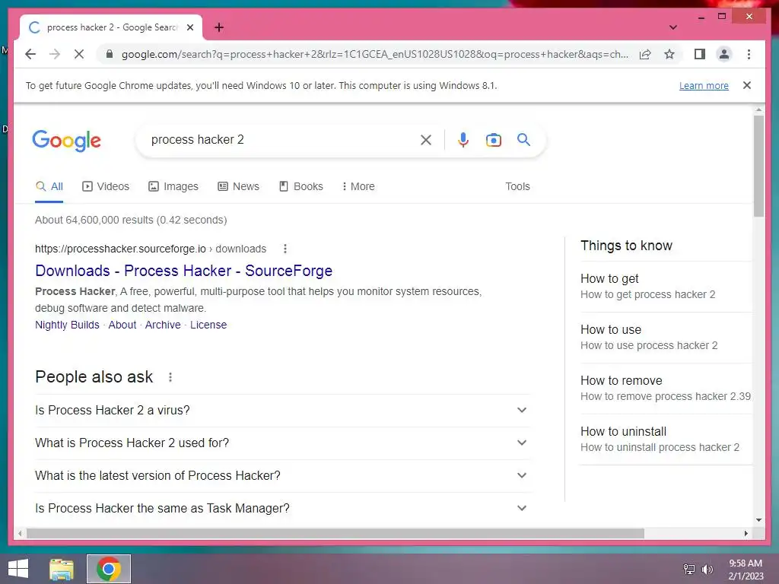Open 'How to get' things to know
Screen dimensions: 779x584
click(x=666, y=287)
